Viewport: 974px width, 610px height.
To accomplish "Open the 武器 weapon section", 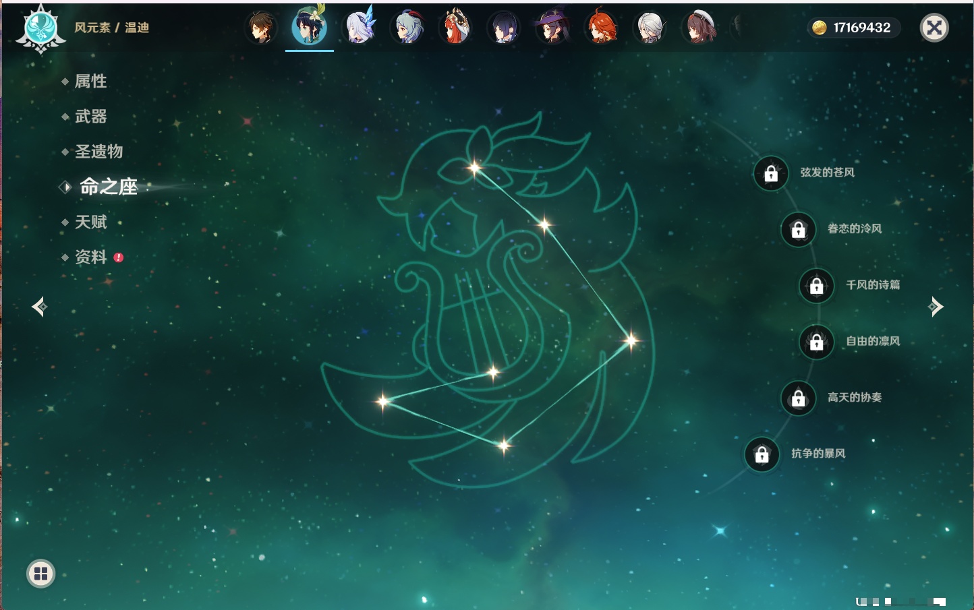I will tap(91, 117).
